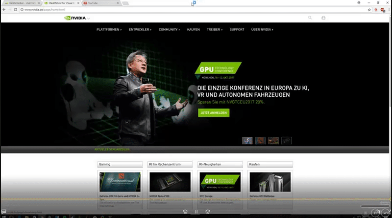
Task: Click the speaker person Jensen hero image
Action: point(146,97)
